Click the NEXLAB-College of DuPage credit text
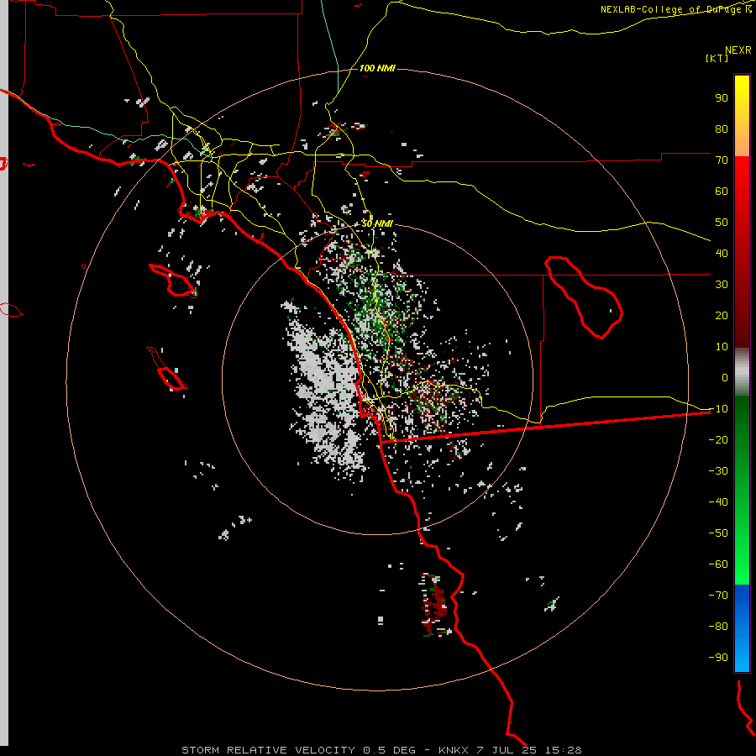This screenshot has height=756, width=756. pos(676,9)
